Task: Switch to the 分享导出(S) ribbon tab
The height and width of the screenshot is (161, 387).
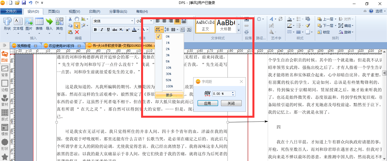Action: [118, 11]
